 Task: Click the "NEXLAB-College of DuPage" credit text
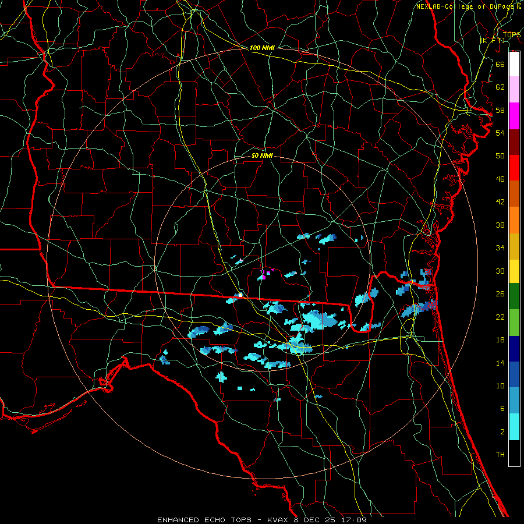(465, 6)
